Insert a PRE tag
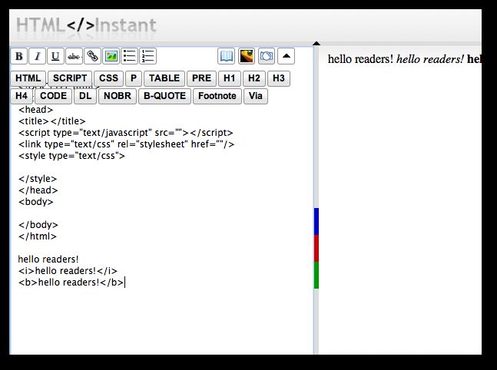Viewport: 497px width, 370px height. click(201, 78)
